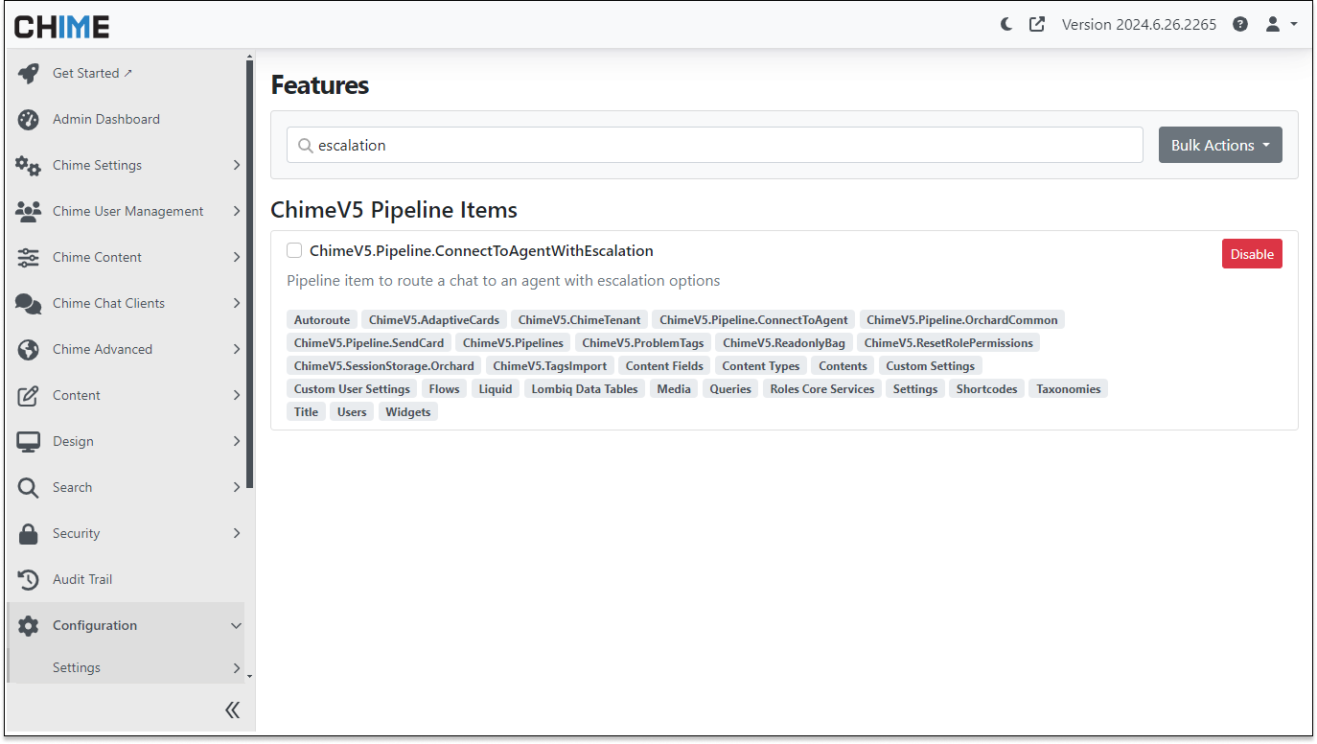Click the Chime Settings gears icon

[29, 165]
